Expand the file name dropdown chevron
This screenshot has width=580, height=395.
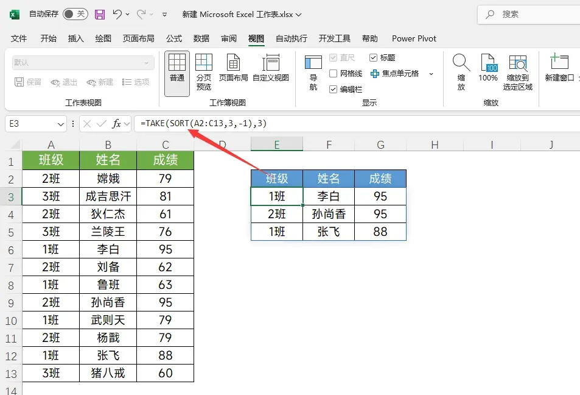point(298,15)
